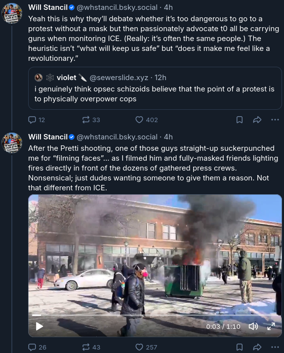Seek along the video progress bar

click(155, 315)
